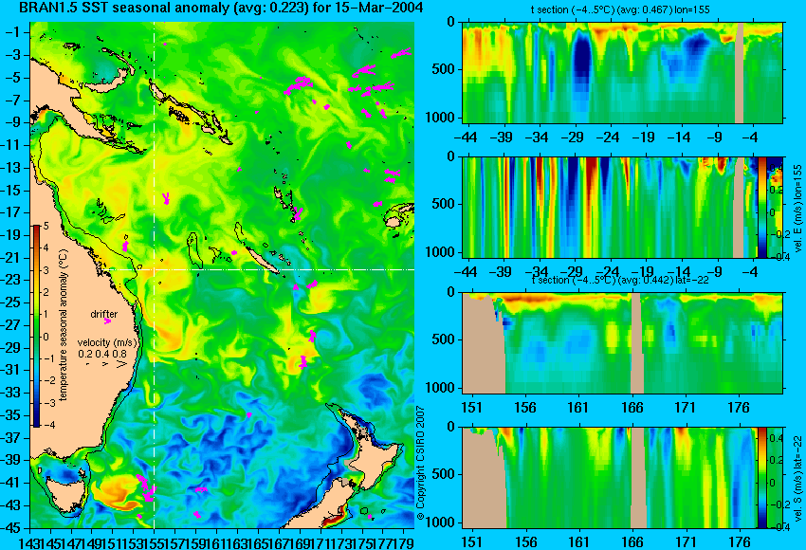Click the eastward velocity section plot at lon=155
Screen dimensions: 806x550
pos(610,207)
